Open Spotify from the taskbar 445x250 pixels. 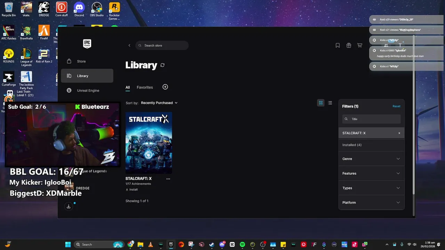pyautogui.click(x=242, y=244)
